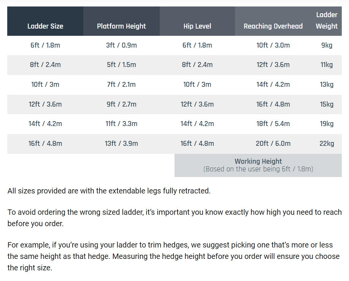This screenshot has width=349, height=281.
Task: Select the 8ft / 2.4m ladder size cell
Action: 45,65
